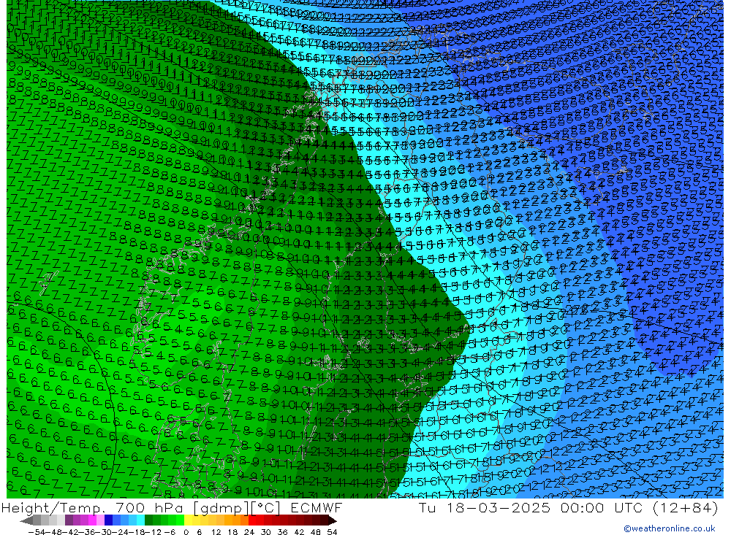Click the "0" legend value

186,532
